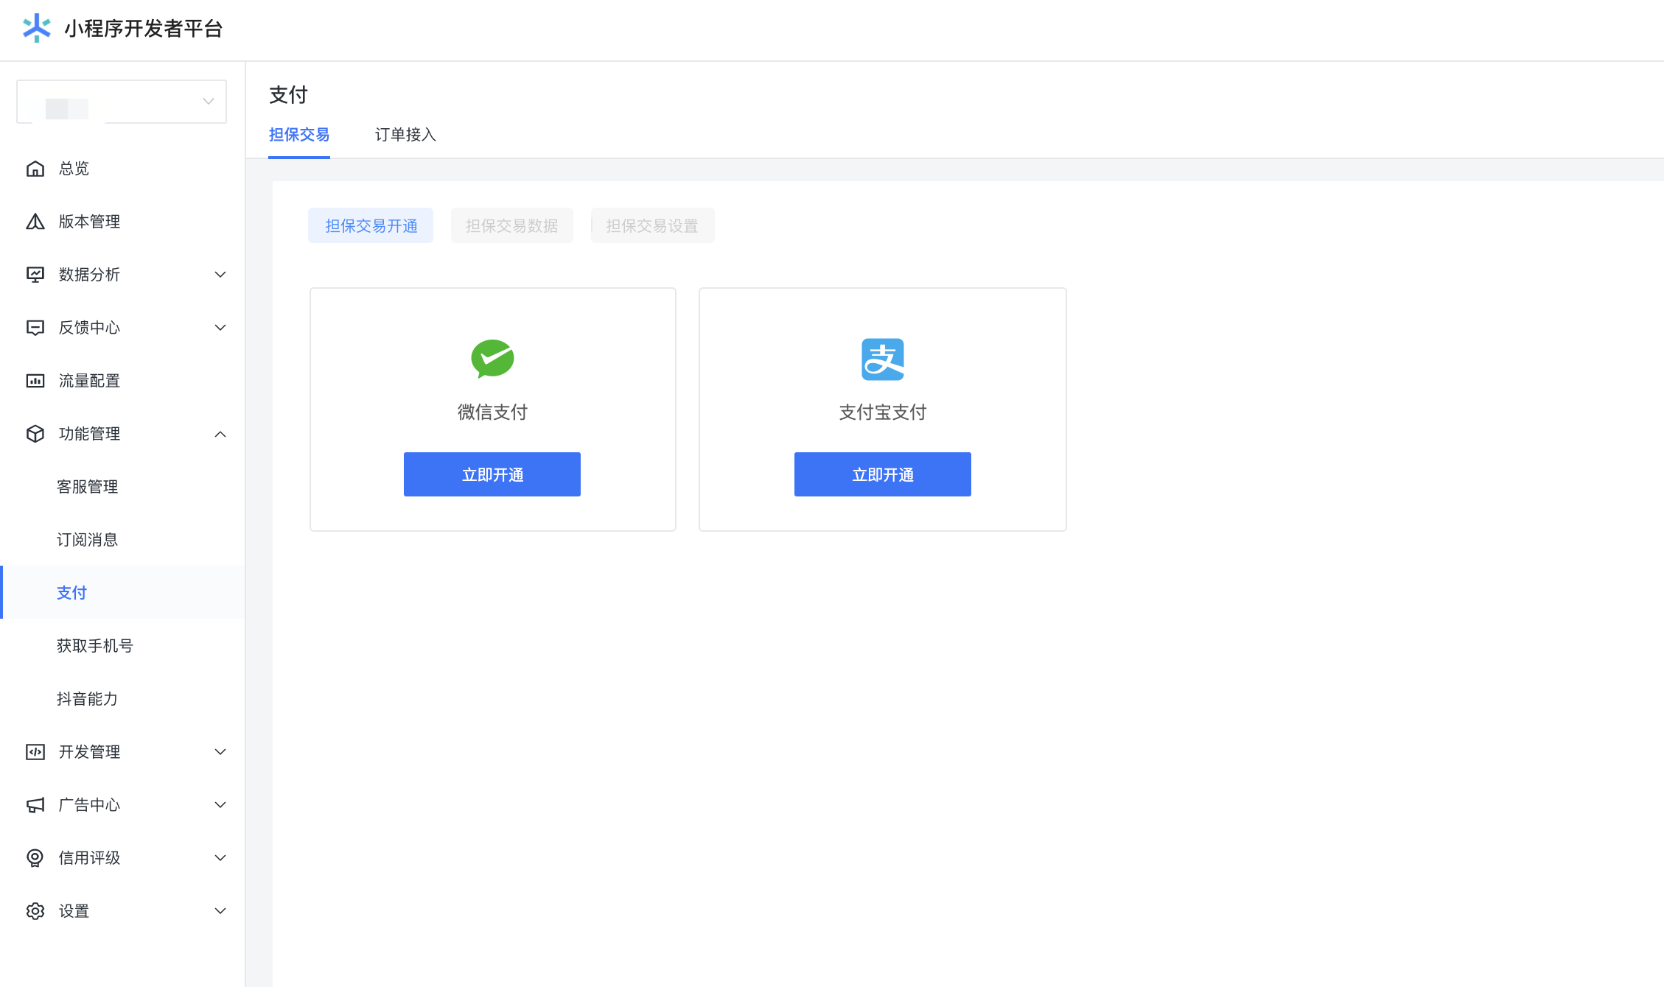Screen dimensions: 1664x987
Task: Click the 版本管理 triangle icon
Action: point(35,222)
